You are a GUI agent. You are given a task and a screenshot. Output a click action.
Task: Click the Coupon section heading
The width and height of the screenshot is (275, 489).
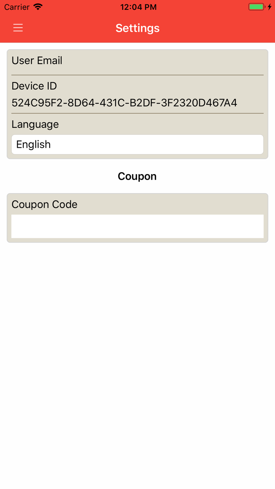point(137,176)
